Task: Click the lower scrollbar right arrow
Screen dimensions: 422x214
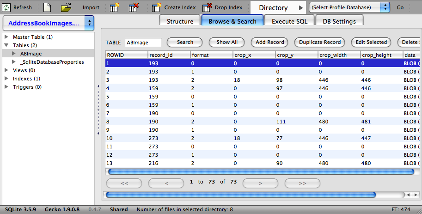Action: click(416, 195)
